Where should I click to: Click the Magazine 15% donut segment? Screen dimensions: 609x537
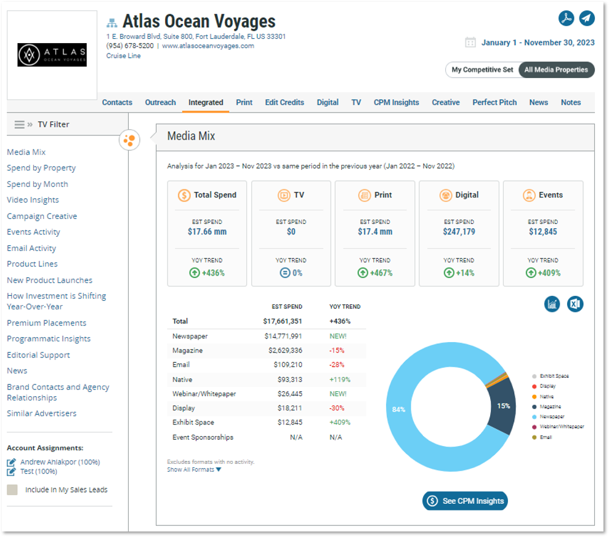point(503,406)
